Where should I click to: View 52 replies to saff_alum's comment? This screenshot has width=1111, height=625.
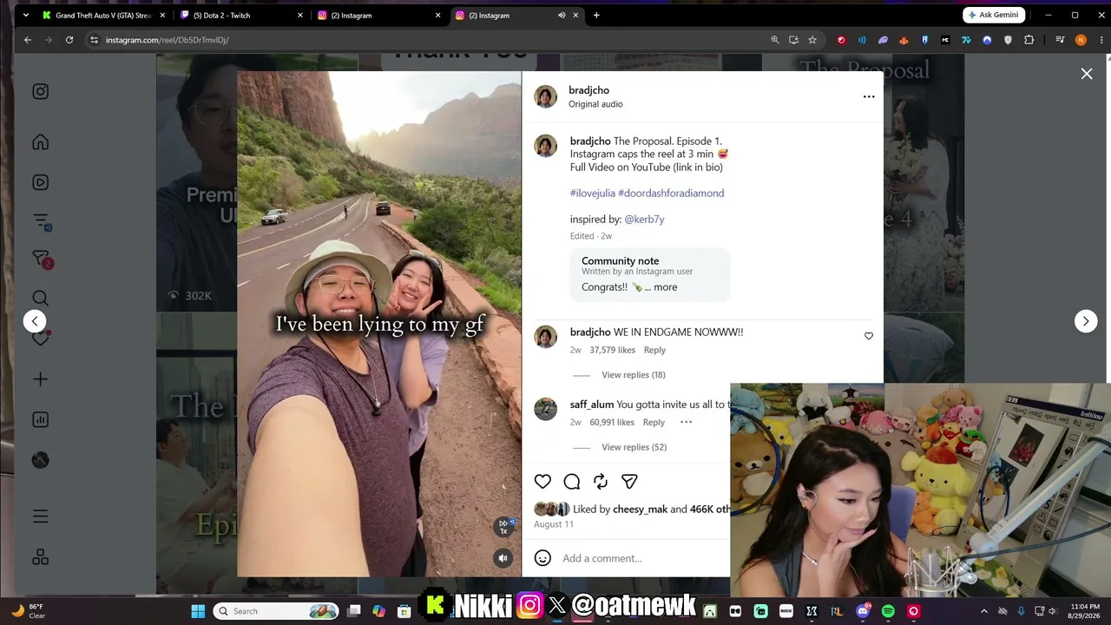[x=634, y=447]
